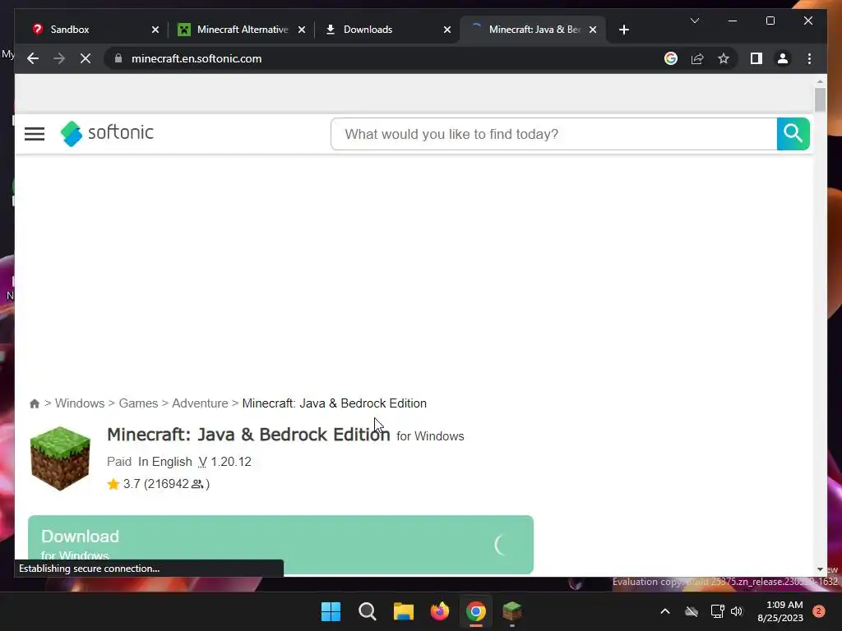Click the version 'V 1.20.12' text

[x=224, y=462]
